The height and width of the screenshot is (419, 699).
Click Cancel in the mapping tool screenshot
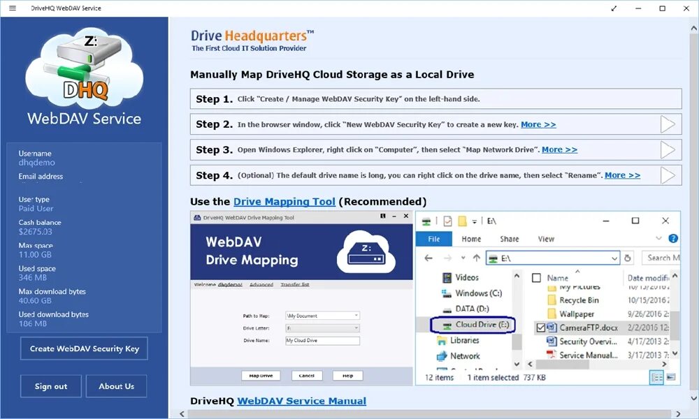tap(307, 376)
